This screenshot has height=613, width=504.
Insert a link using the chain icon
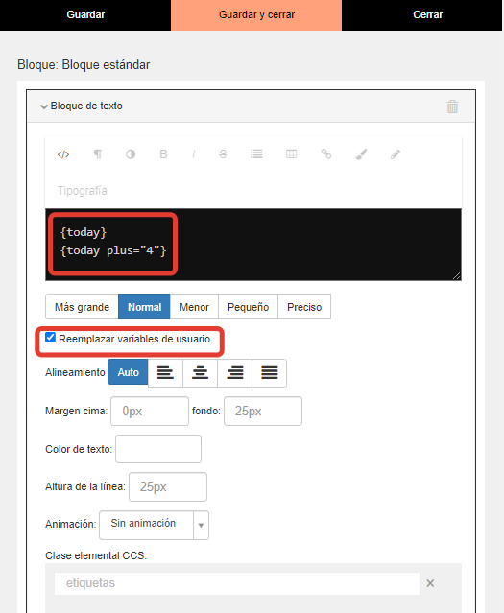point(326,154)
